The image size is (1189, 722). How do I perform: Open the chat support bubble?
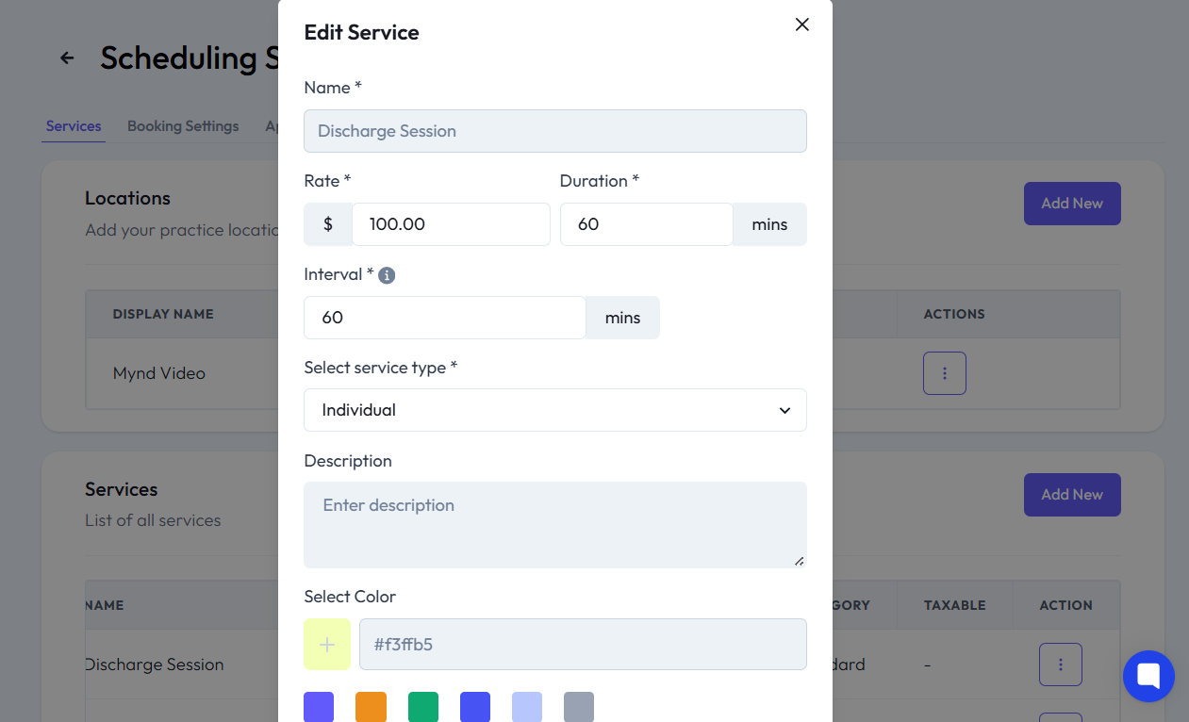(1148, 676)
